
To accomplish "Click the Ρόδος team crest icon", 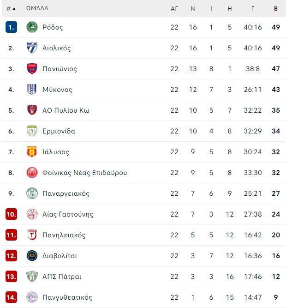I will [x=32, y=27].
